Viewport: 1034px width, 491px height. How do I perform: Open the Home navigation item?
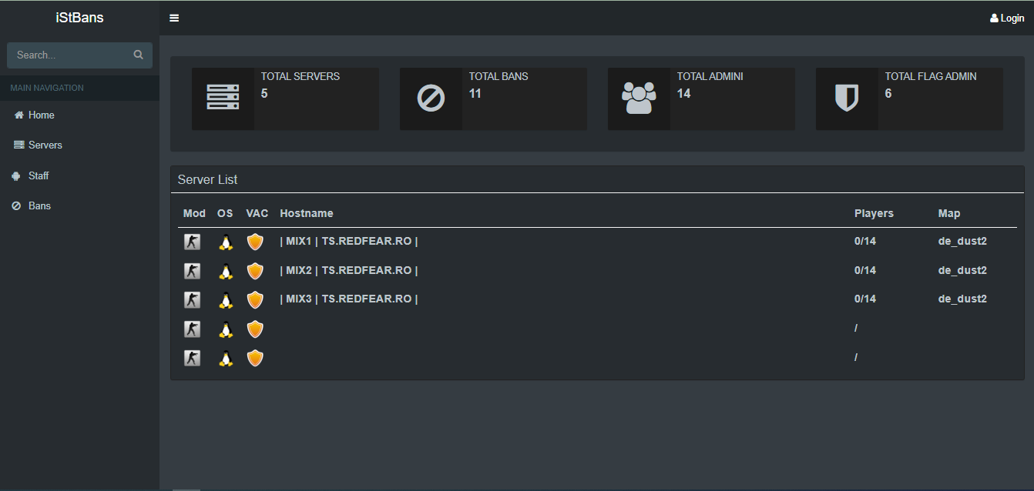click(41, 115)
